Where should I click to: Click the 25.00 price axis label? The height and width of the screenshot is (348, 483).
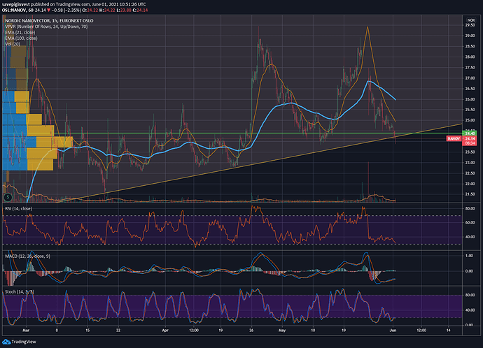[470, 120]
